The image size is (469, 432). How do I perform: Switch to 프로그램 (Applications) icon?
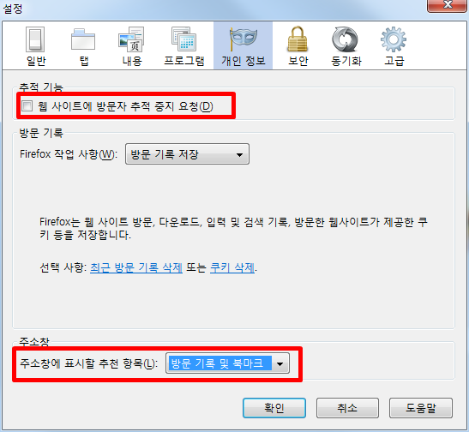tap(184, 39)
